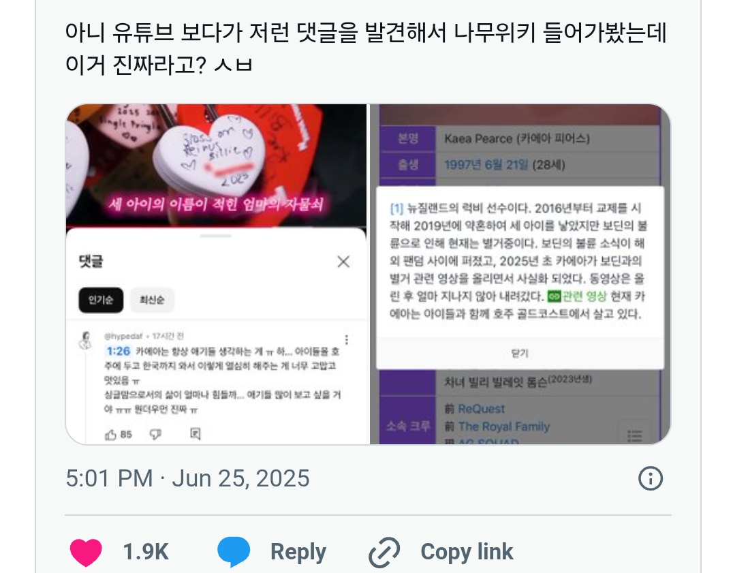Open the ReQuest crew link
This screenshot has width=733, height=573.
(x=481, y=409)
